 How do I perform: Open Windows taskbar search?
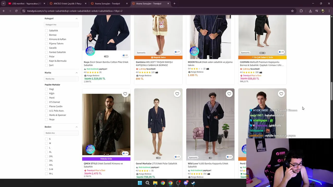click(x=148, y=183)
